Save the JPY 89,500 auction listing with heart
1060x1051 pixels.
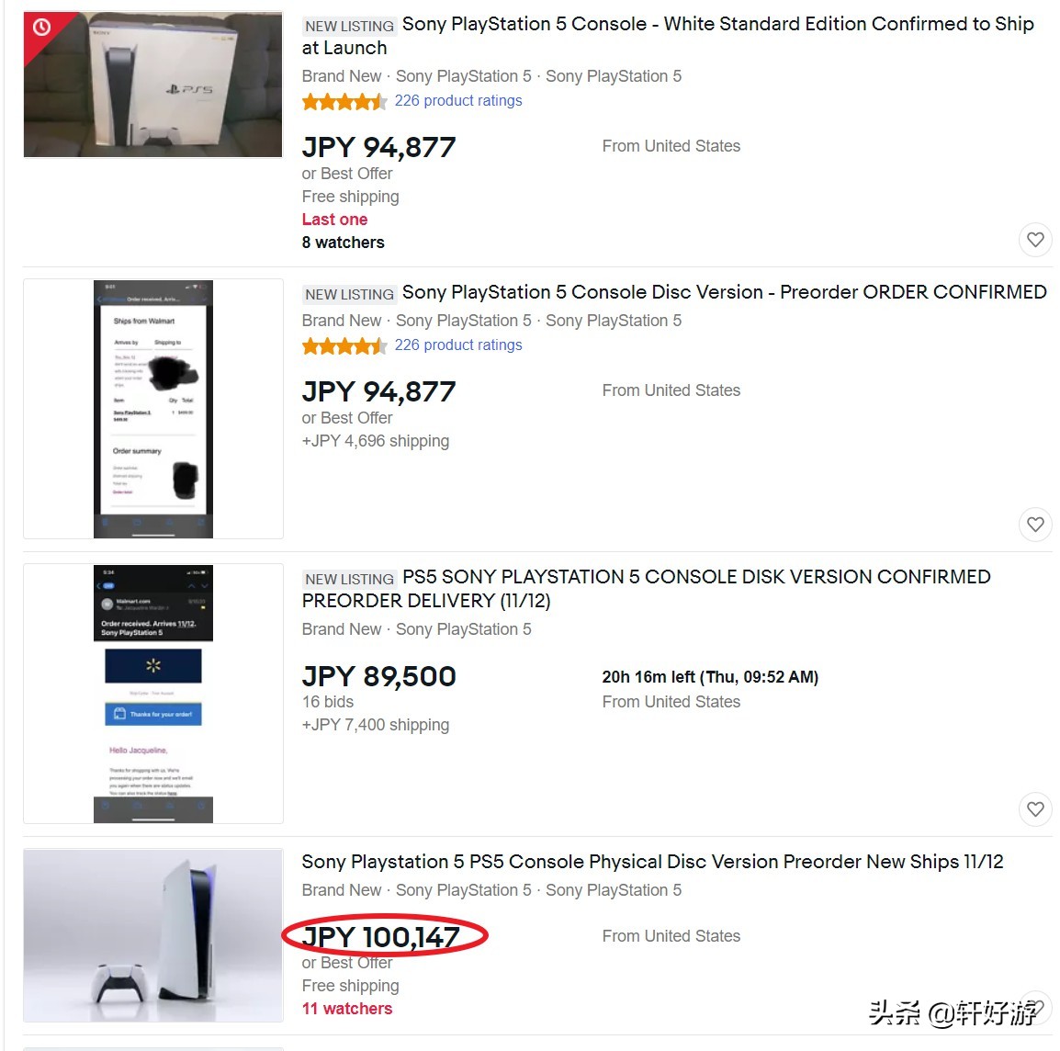[x=1035, y=809]
